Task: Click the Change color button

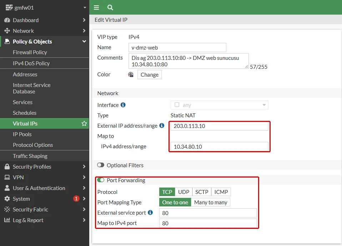Action: tap(150, 75)
